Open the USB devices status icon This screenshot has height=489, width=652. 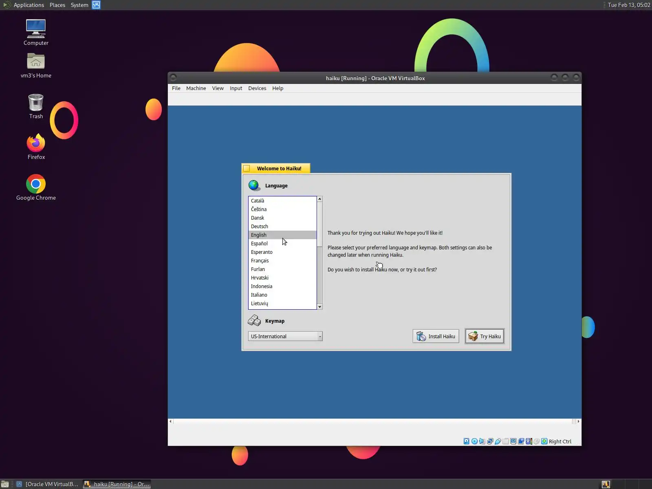pos(498,441)
